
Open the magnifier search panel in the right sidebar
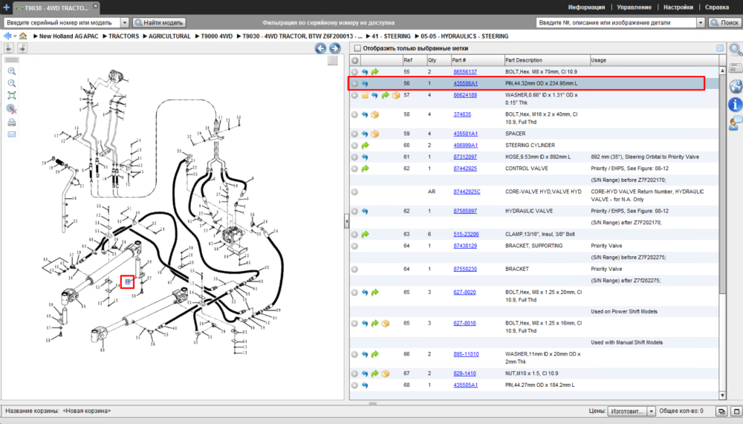tap(736, 49)
